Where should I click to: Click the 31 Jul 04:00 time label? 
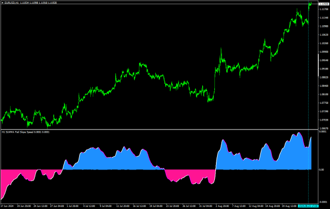pyautogui.click(x=206, y=206)
